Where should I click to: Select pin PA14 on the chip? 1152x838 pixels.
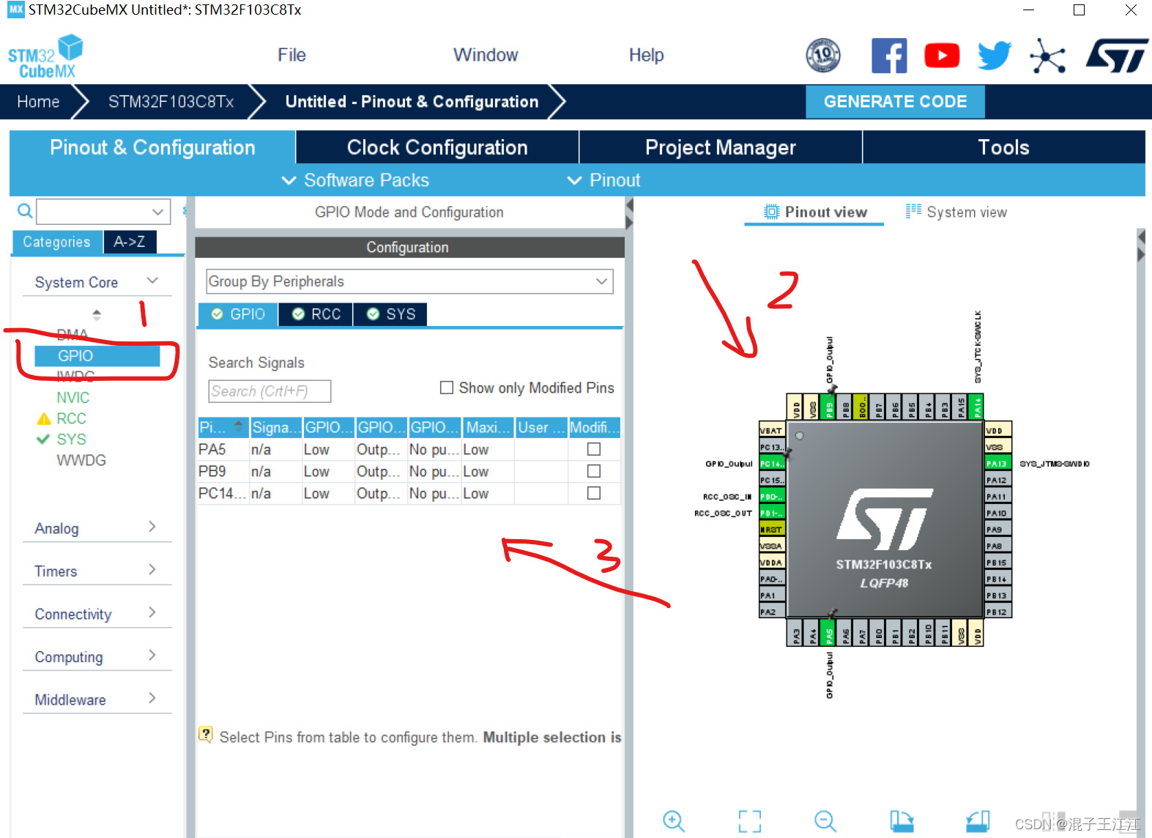point(977,407)
